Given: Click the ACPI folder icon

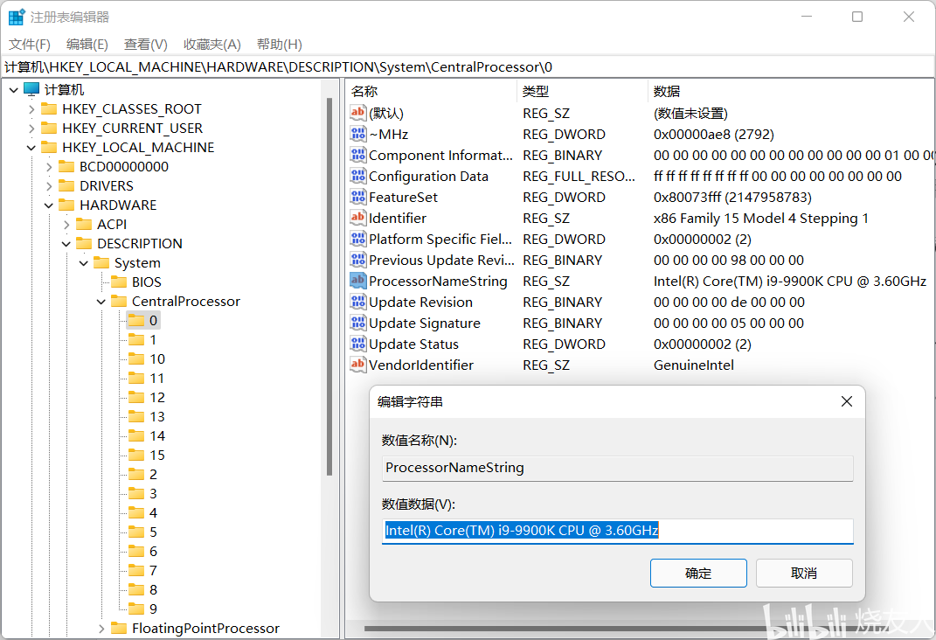Looking at the screenshot, I should pos(84,224).
